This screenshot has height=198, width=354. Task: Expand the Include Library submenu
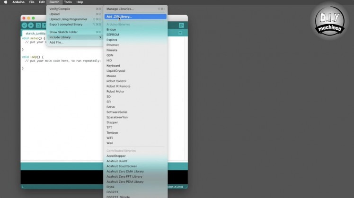coord(75,37)
